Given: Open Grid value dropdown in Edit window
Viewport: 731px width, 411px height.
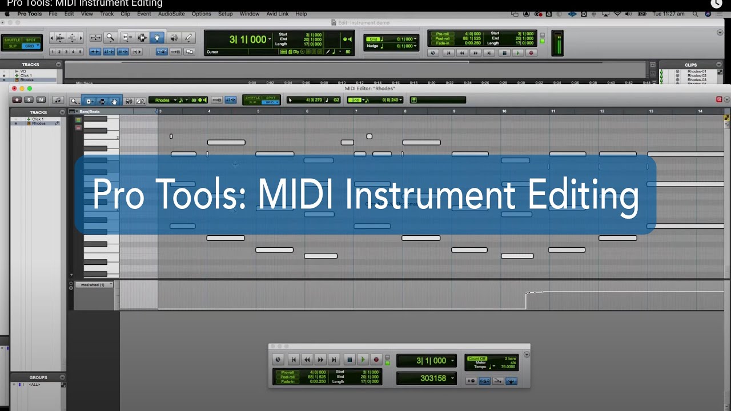Looking at the screenshot, I should [415, 39].
